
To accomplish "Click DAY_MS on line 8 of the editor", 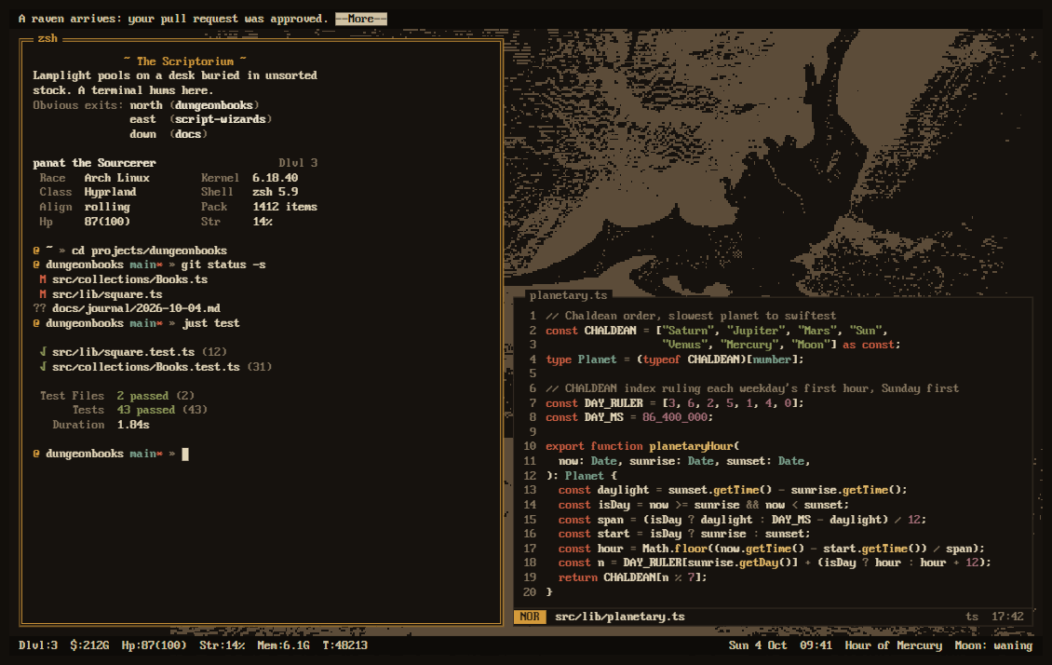I will tap(604, 417).
